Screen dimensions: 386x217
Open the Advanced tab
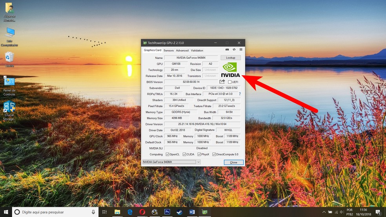click(182, 51)
